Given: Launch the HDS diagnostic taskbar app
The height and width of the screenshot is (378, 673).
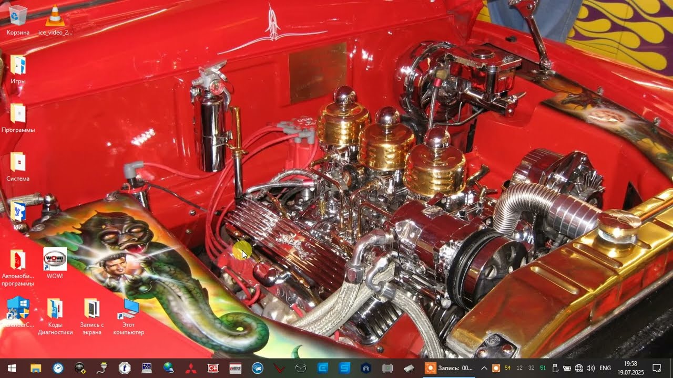Looking at the screenshot, I should tap(236, 368).
